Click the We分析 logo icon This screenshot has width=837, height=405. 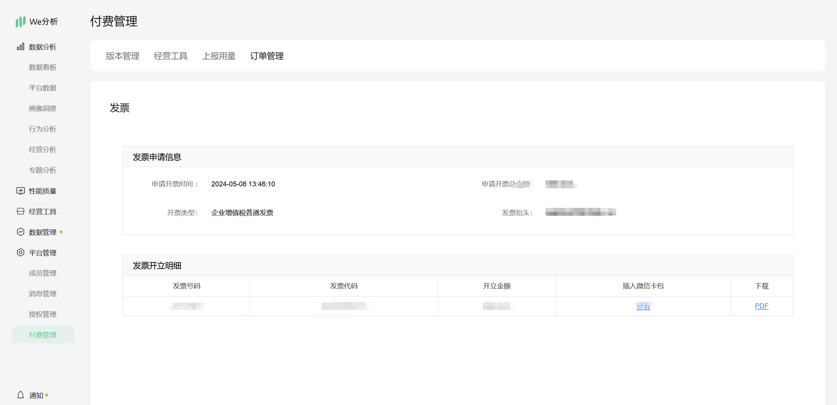(20, 22)
